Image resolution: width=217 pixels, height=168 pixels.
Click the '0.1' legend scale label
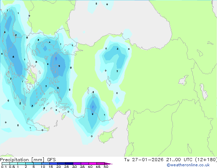[x=4, y=167]
